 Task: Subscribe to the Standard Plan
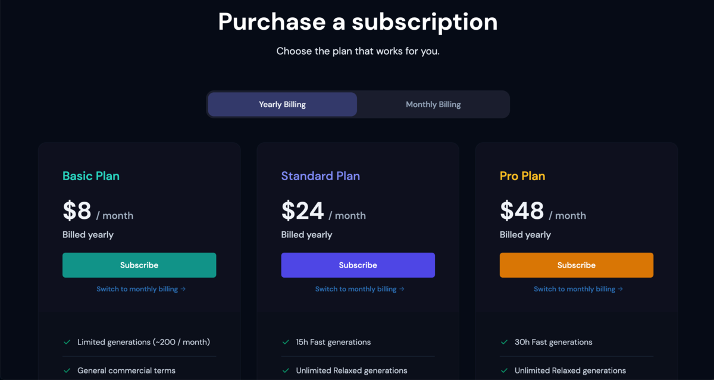point(358,265)
